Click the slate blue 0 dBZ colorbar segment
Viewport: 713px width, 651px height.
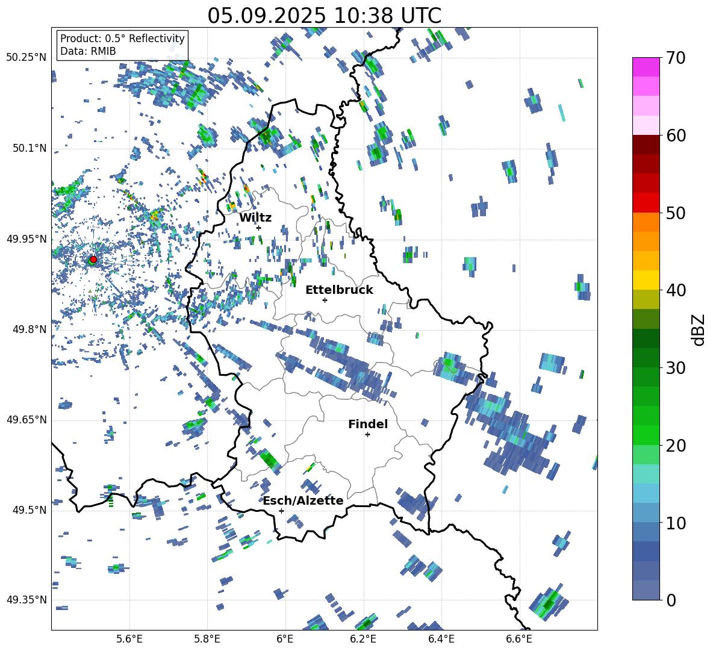[x=646, y=590]
